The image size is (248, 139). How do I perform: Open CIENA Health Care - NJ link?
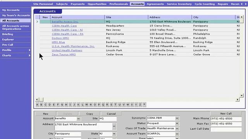tap(67, 30)
